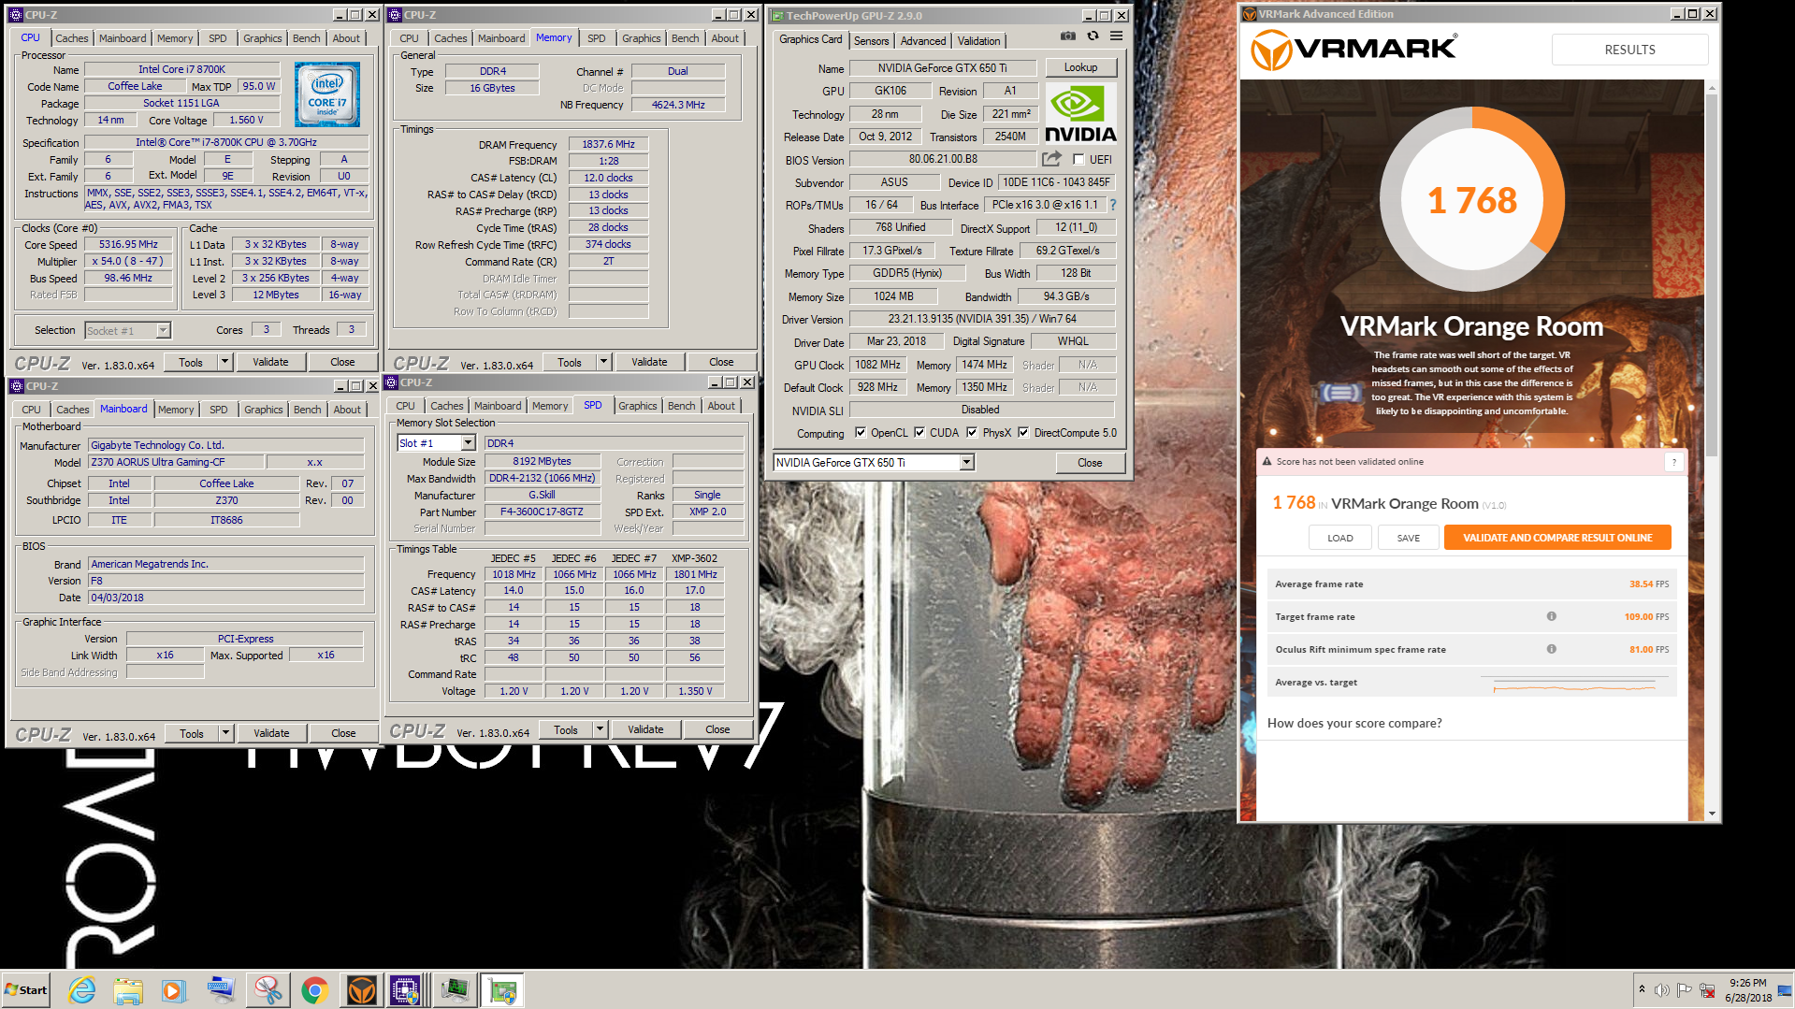1795x1009 pixels.
Task: Open the Validation tab in GPU-Z
Action: (x=978, y=40)
